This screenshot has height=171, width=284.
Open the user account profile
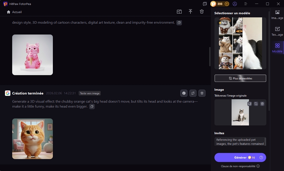click(235, 4)
